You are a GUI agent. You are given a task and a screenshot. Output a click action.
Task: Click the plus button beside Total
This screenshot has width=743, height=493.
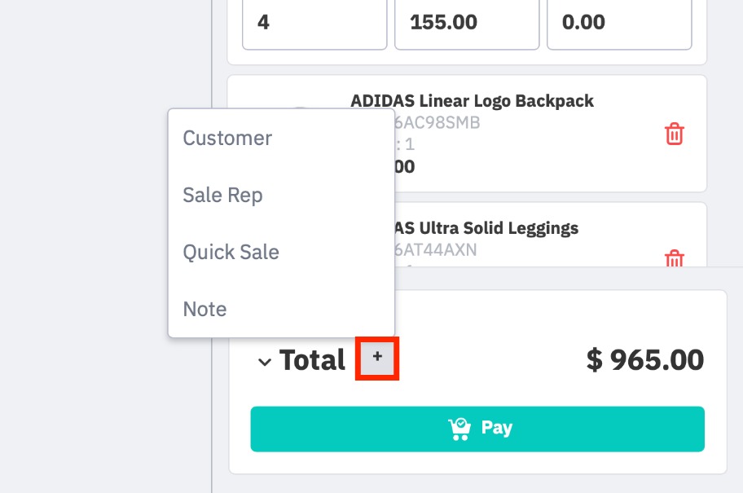377,357
